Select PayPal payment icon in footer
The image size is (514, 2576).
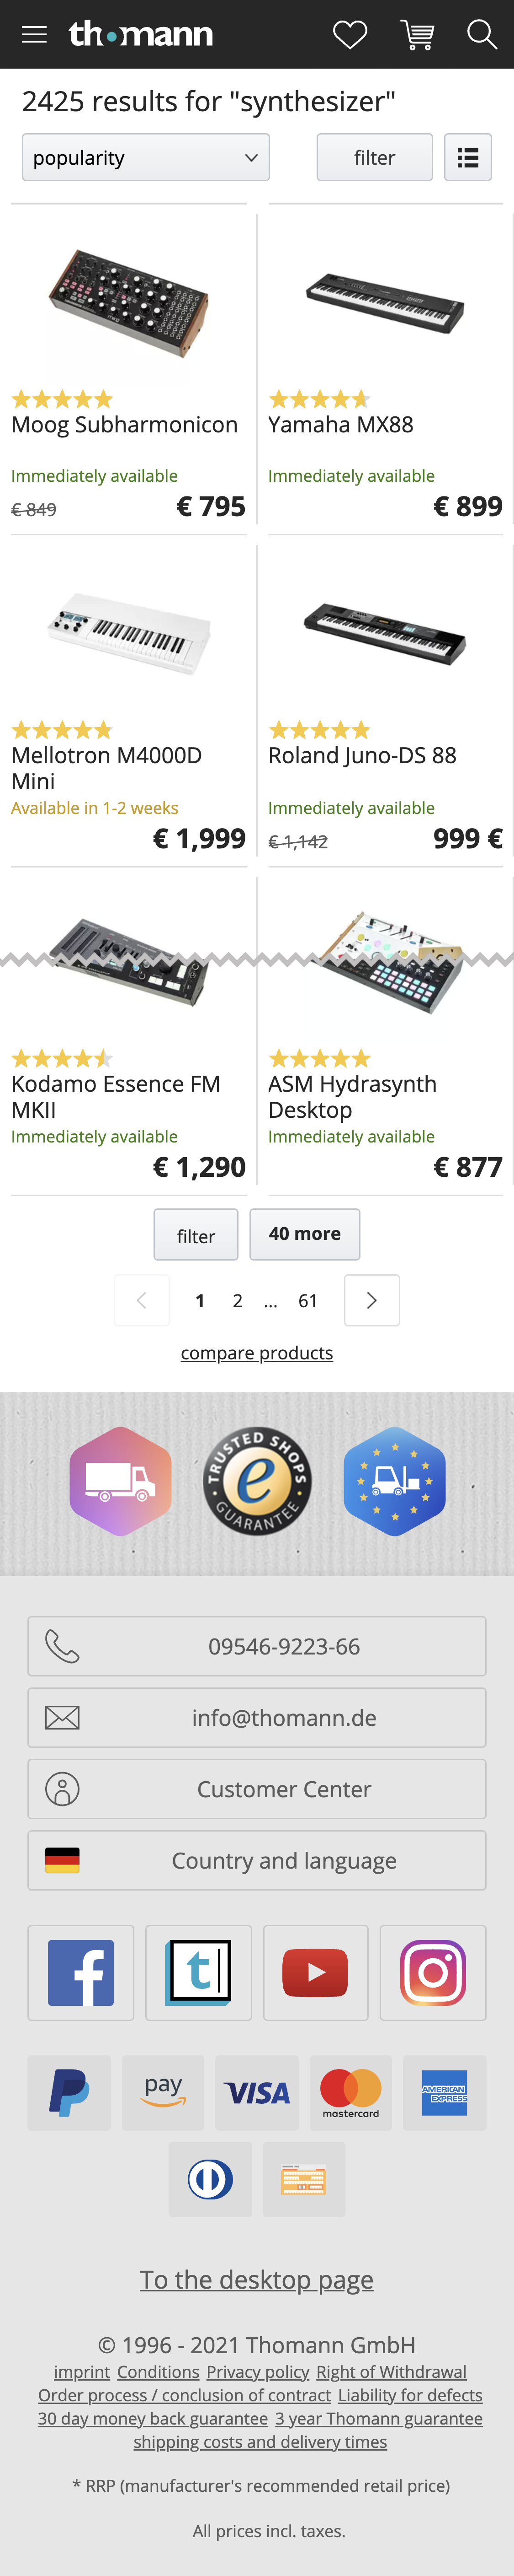[68, 2092]
